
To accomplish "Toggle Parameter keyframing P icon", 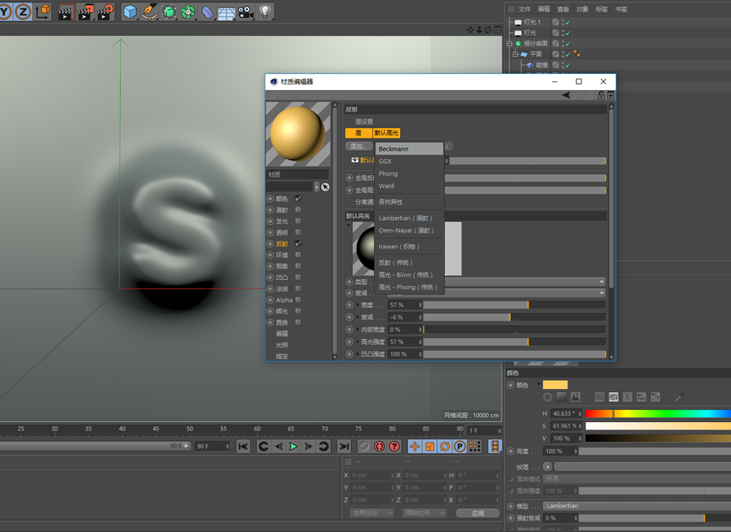I will [459, 447].
